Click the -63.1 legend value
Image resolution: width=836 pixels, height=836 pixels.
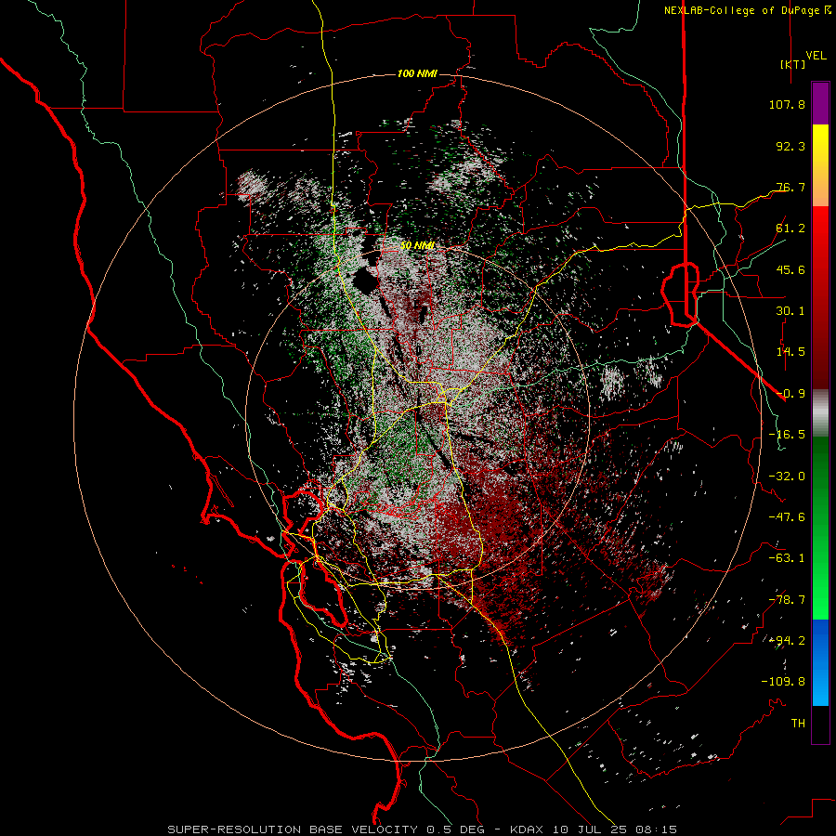(x=787, y=558)
